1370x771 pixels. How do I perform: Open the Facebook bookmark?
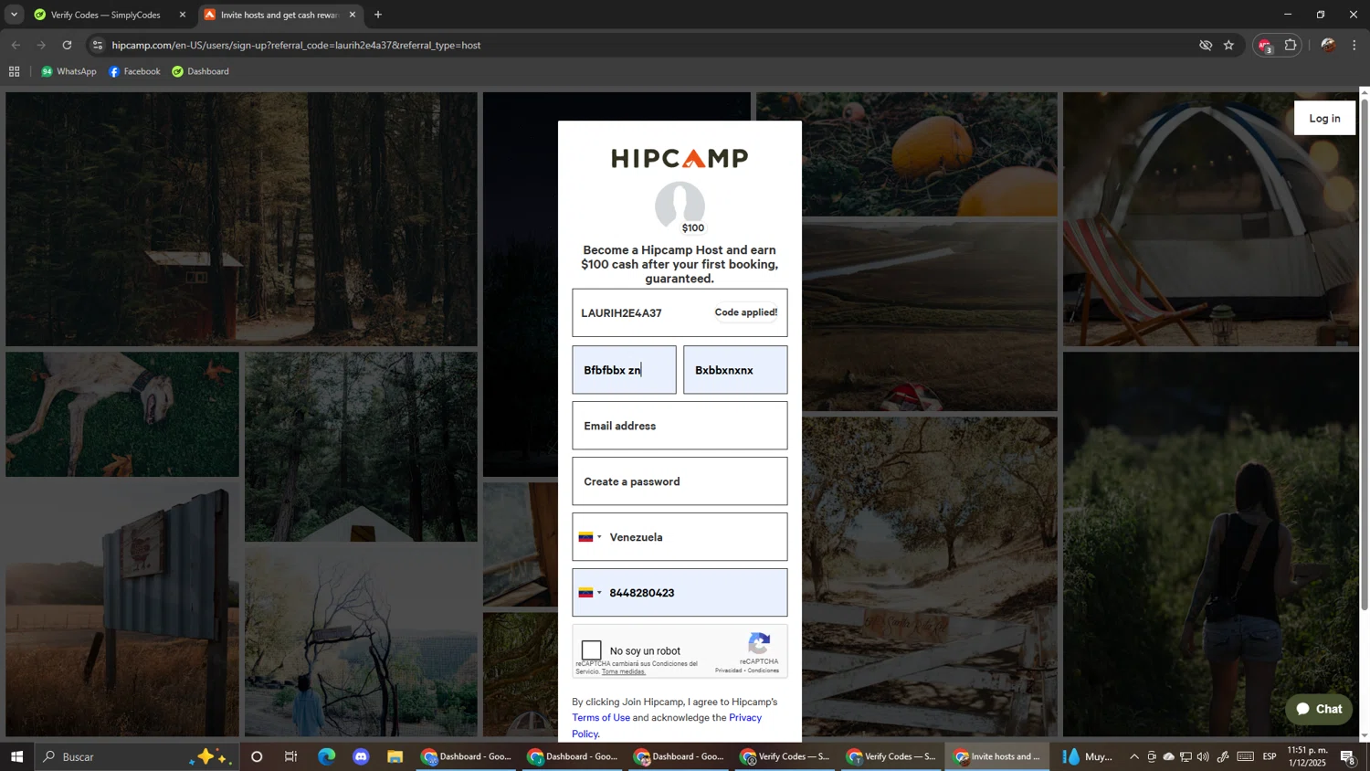click(134, 71)
